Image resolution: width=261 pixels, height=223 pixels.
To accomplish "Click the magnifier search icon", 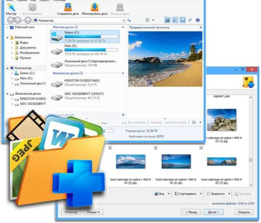I will [x=190, y=20].
